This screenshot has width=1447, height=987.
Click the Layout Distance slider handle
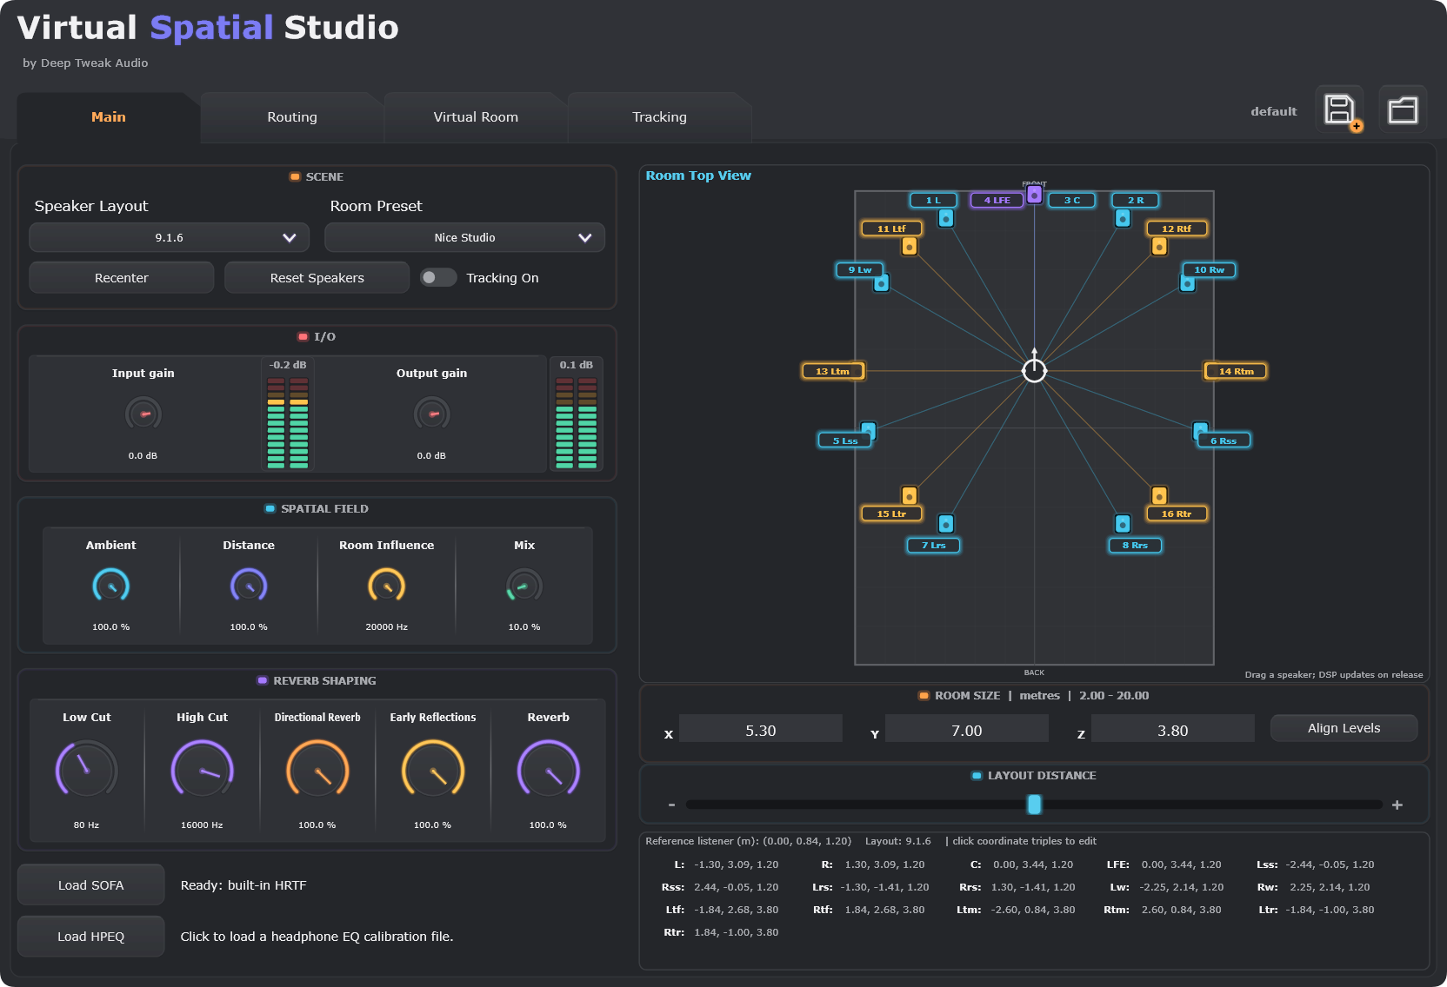[1034, 805]
